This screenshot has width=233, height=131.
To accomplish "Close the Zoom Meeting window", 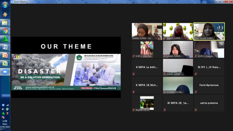I will (x=229, y=1).
